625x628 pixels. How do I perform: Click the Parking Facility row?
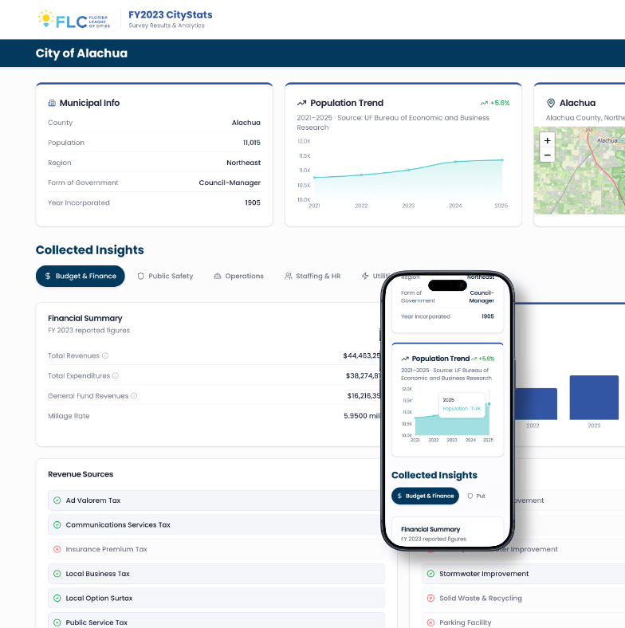pyautogui.click(x=523, y=621)
